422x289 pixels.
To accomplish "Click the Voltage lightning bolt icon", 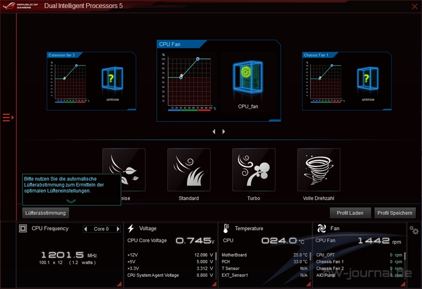I will (131, 228).
